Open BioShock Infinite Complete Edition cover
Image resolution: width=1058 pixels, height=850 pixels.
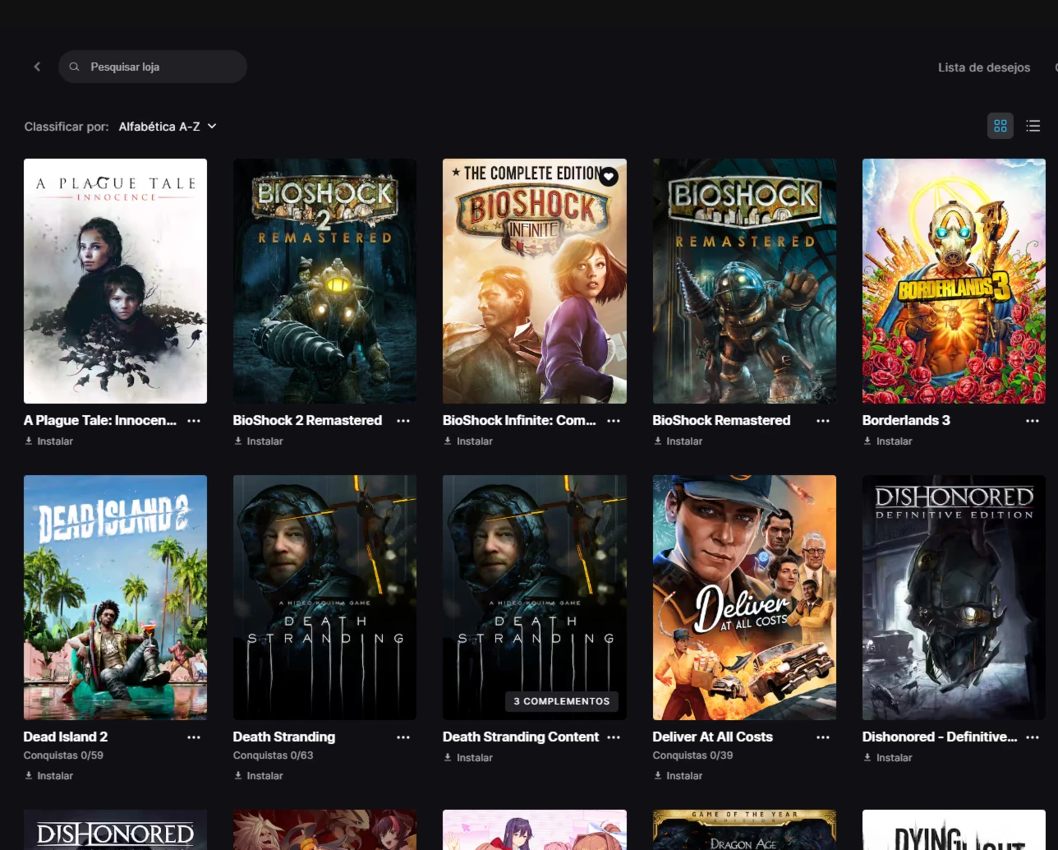coord(535,281)
